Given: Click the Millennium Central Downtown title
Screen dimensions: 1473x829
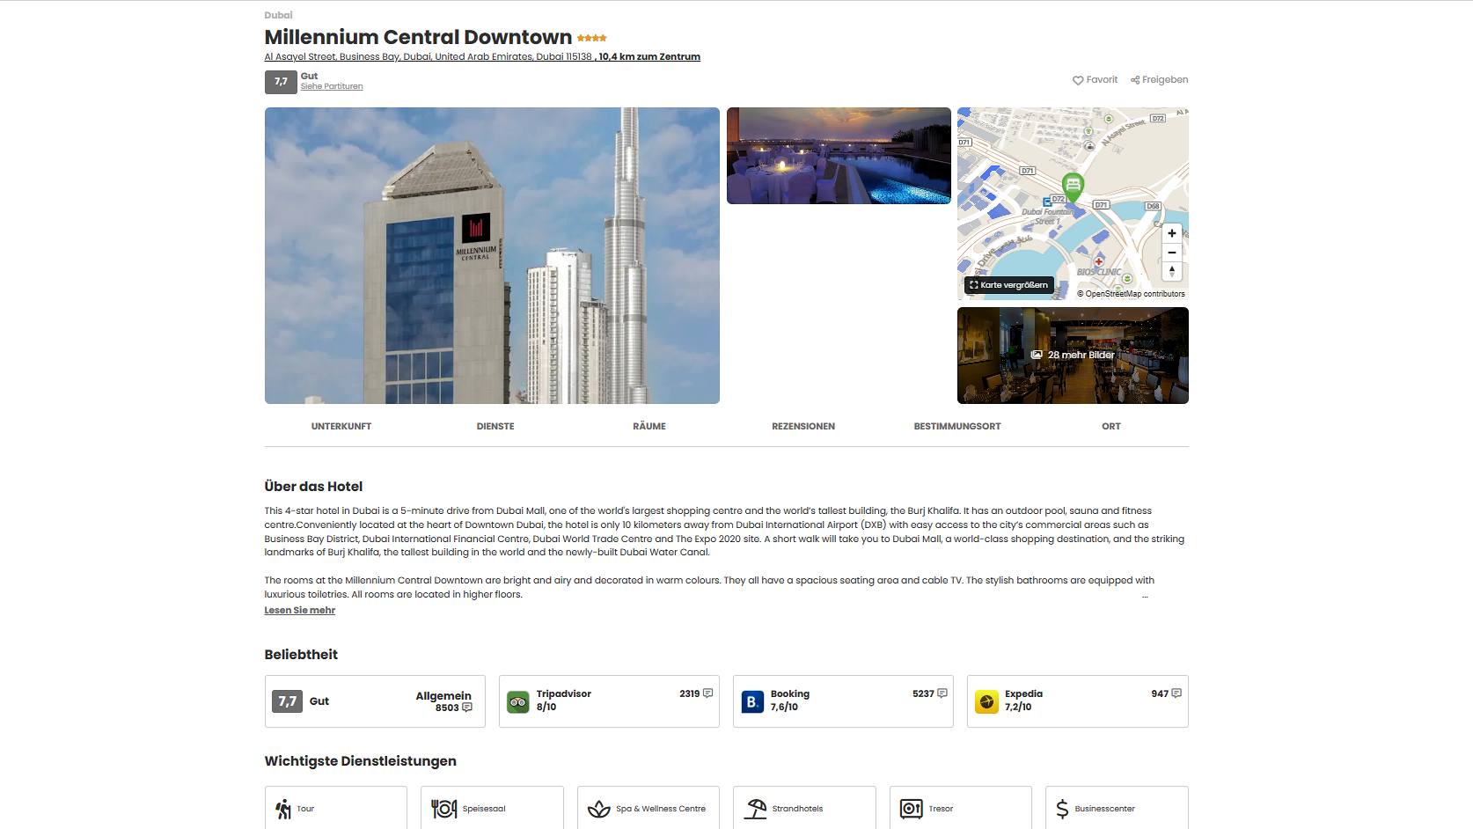Looking at the screenshot, I should click(418, 37).
